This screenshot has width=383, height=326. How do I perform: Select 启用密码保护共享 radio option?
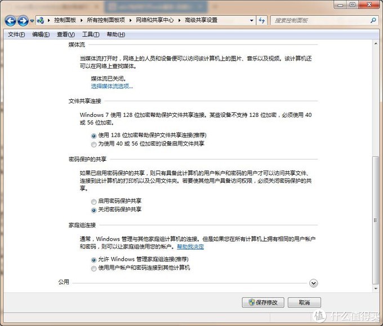point(93,202)
